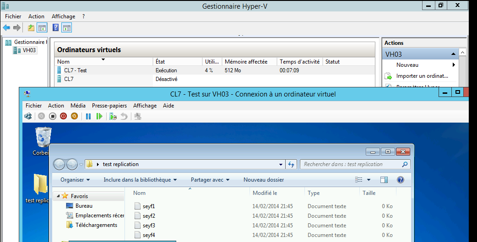Open the view options dropdown arrow in Explorer

coord(369,180)
